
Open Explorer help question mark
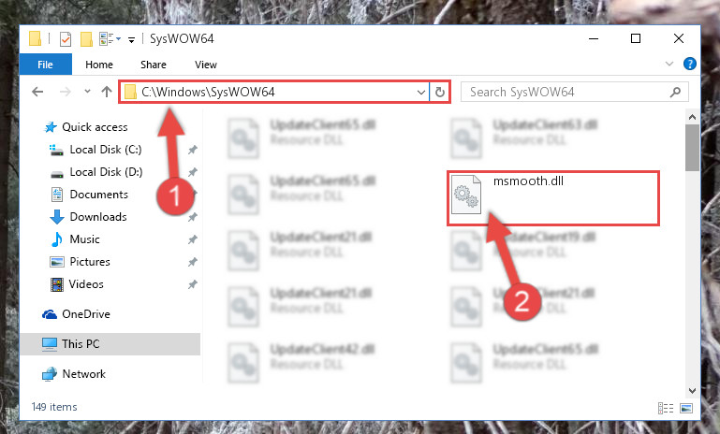coord(689,64)
